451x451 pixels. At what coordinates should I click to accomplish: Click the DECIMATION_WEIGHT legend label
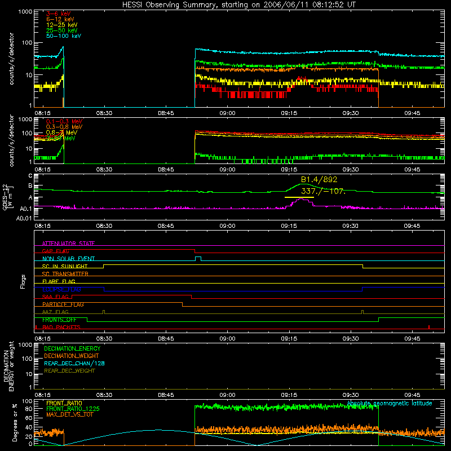(72, 356)
